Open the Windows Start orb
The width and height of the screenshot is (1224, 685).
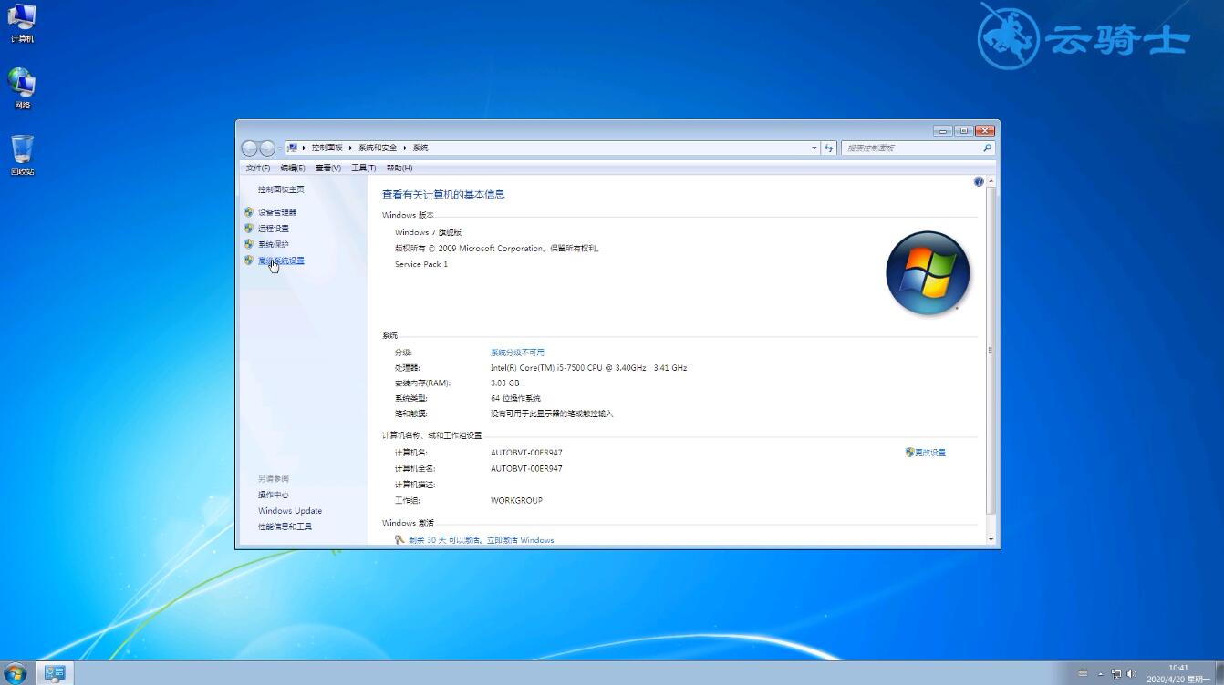[16, 673]
